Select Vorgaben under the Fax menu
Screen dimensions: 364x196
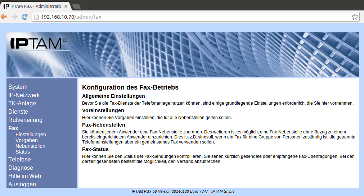click(27, 140)
